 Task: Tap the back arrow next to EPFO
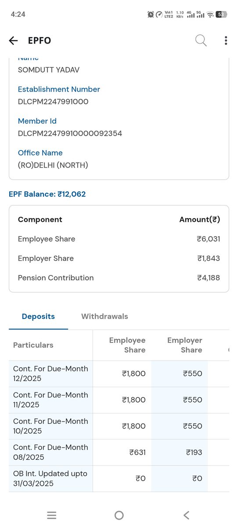click(13, 41)
